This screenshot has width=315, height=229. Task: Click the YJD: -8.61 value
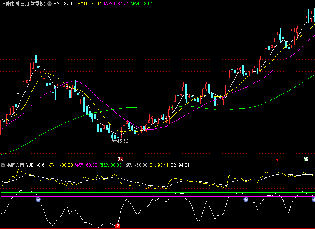36,166
